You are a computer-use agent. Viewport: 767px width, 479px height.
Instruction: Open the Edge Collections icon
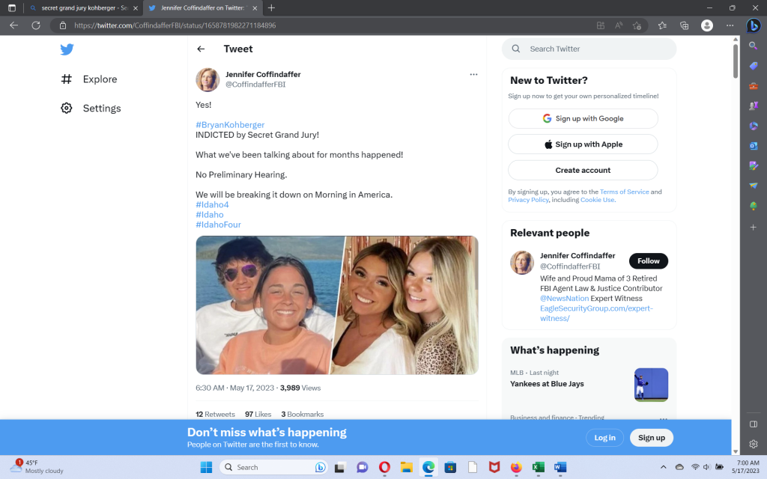tap(684, 25)
